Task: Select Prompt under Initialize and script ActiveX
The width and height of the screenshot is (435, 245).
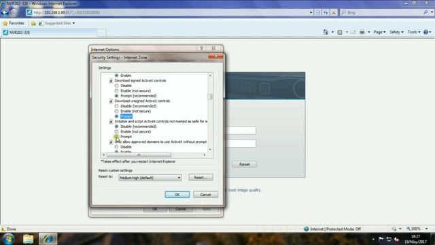Action: 116,137
